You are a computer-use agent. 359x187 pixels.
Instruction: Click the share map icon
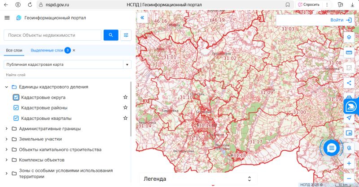[349, 83]
